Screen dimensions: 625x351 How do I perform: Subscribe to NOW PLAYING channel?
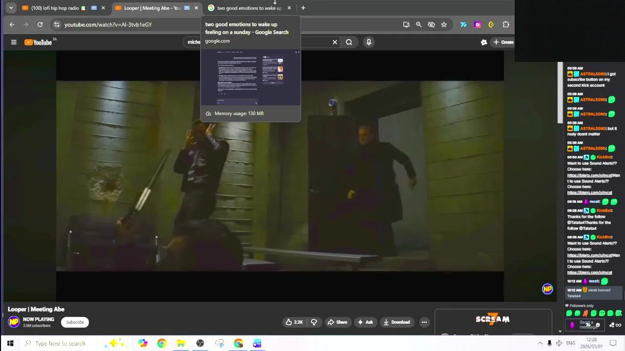(x=75, y=322)
